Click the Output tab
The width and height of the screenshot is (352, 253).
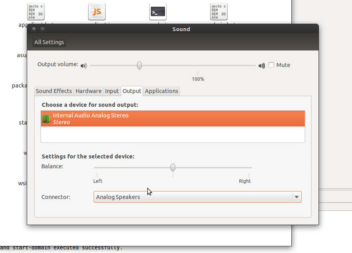tap(132, 91)
